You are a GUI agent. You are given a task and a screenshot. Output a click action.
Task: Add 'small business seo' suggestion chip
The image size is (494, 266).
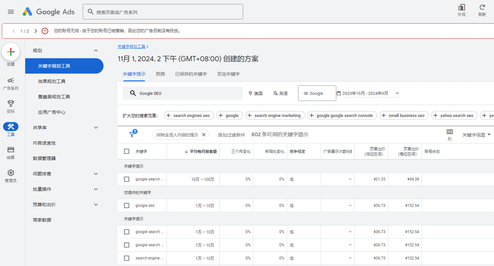[404, 116]
